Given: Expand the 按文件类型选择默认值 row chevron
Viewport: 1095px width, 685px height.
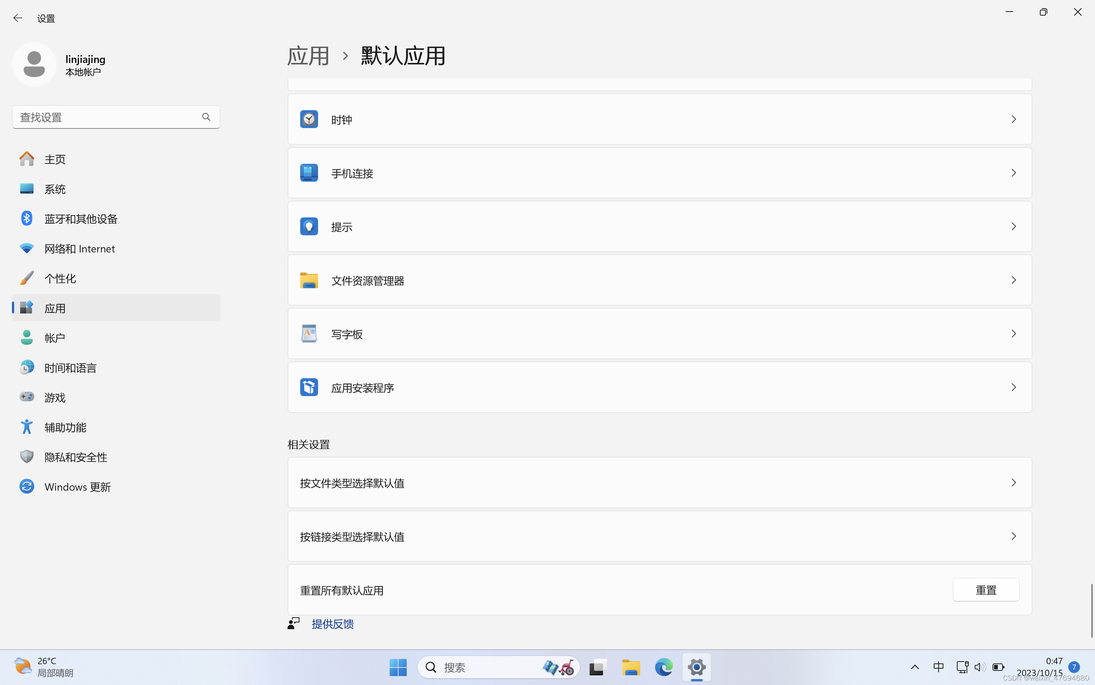Looking at the screenshot, I should pos(1013,482).
